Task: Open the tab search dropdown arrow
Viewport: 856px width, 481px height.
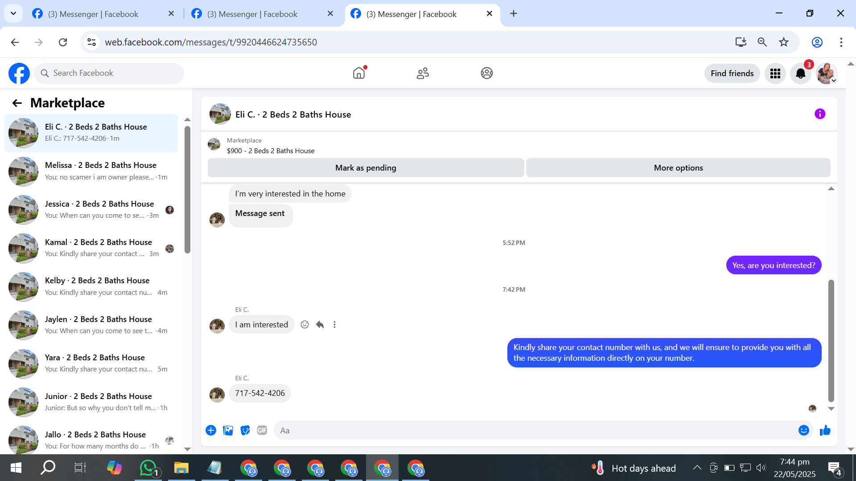Action: [13, 14]
